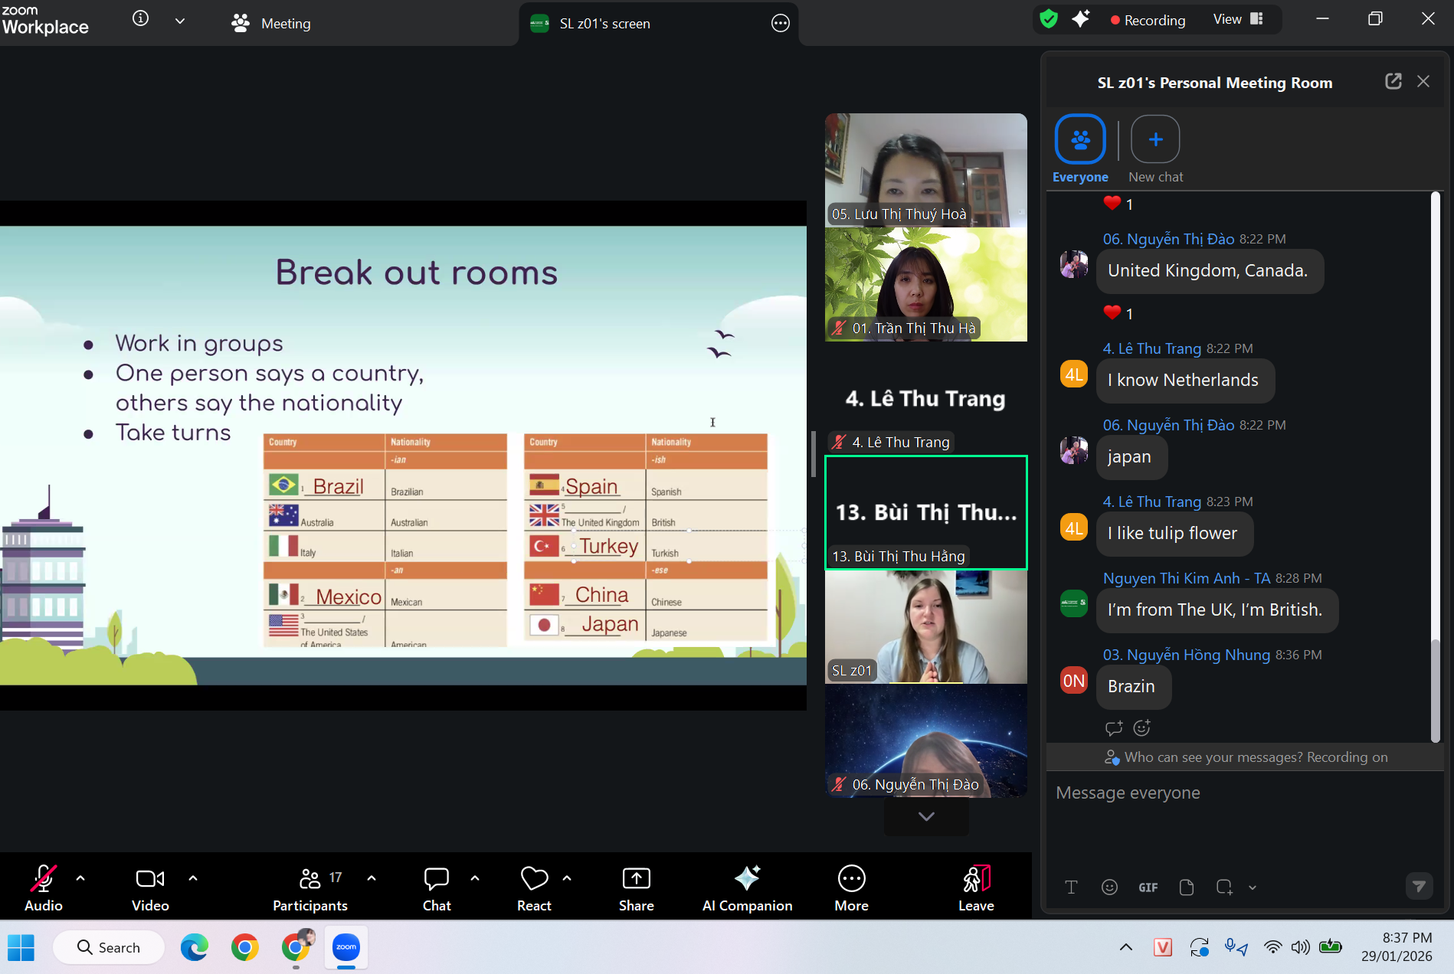Toggle the Video camera on or off
The width and height of the screenshot is (1454, 974).
(150, 888)
